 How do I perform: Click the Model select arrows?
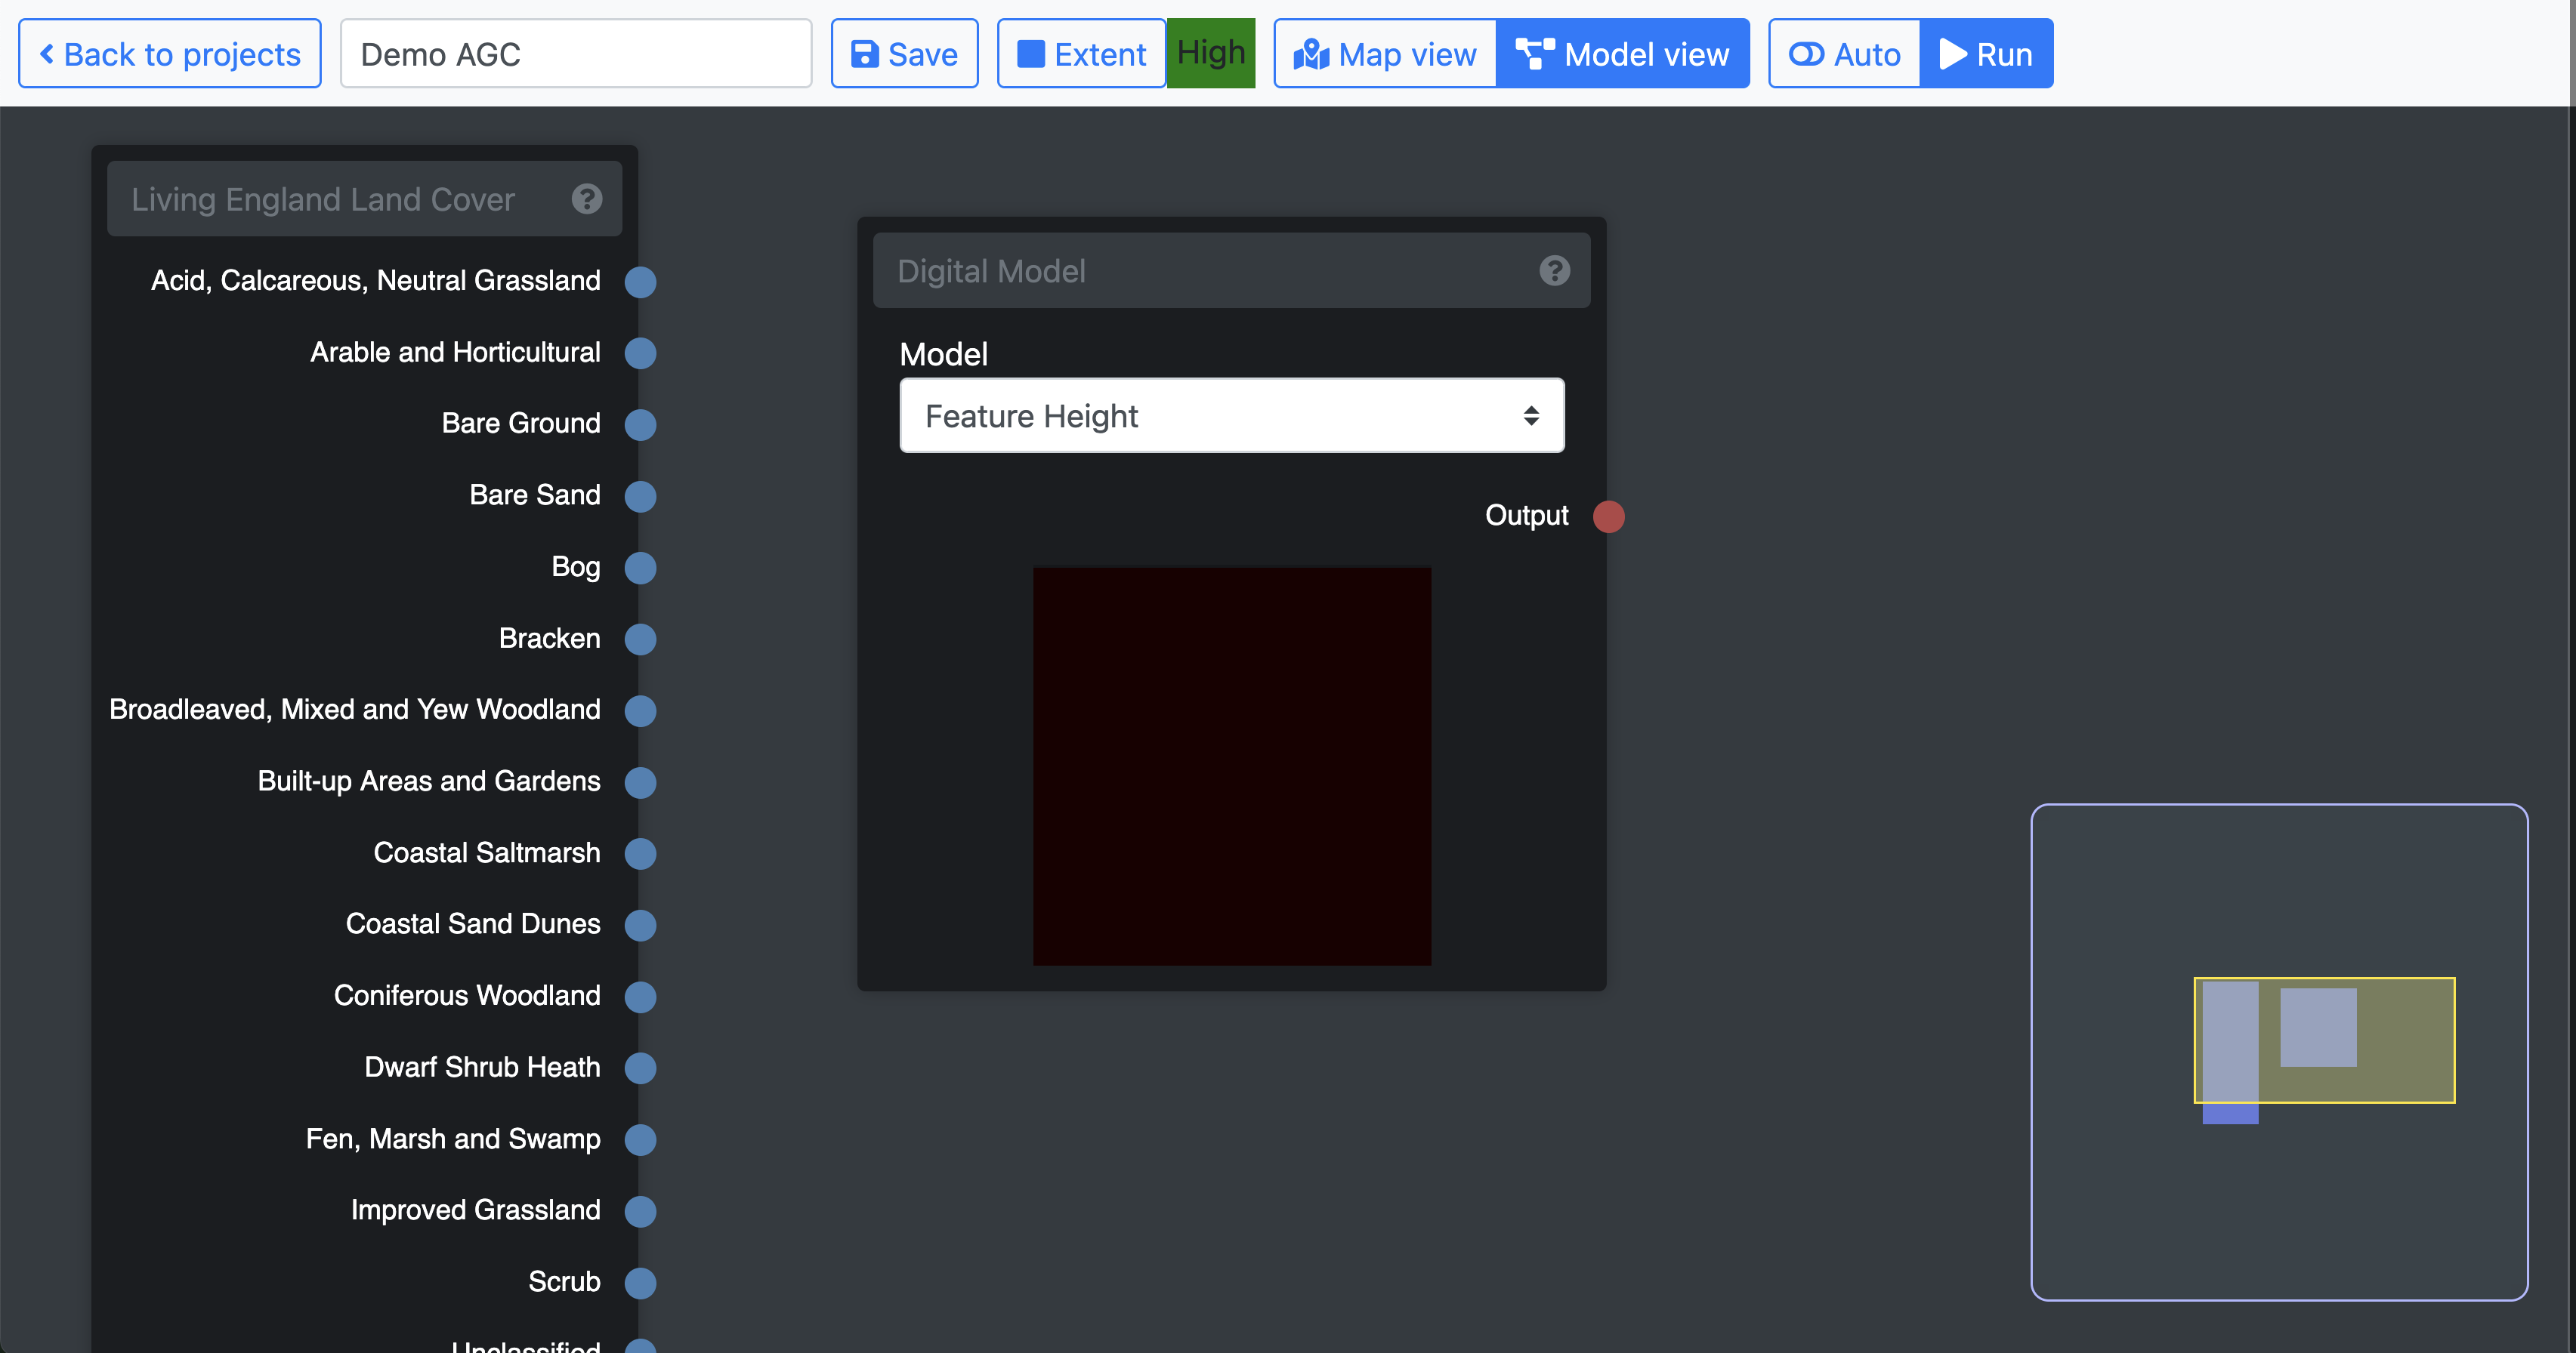click(1530, 416)
